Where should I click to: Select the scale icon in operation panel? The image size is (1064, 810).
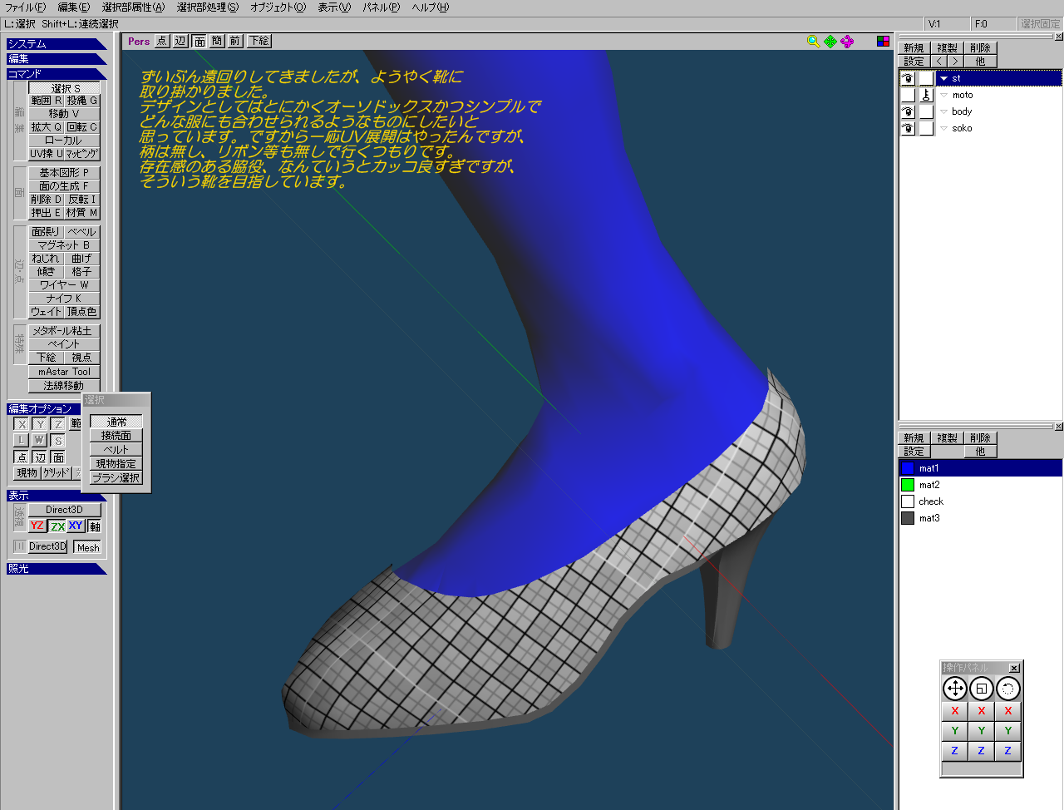click(981, 689)
